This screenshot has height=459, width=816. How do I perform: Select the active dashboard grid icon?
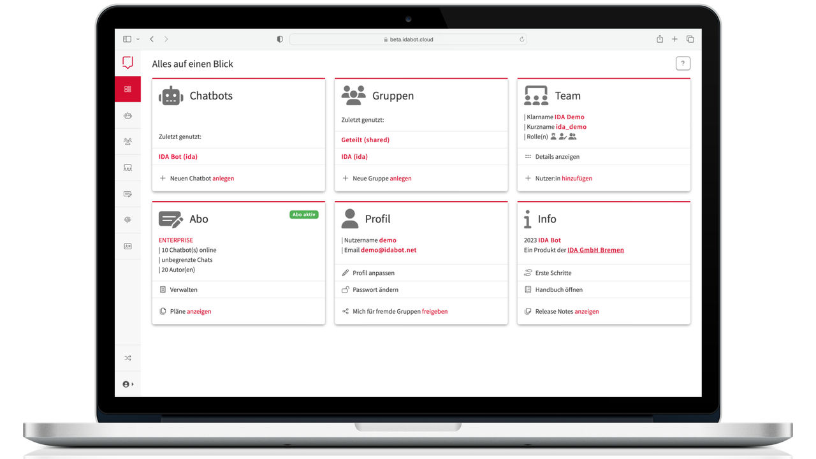click(127, 89)
